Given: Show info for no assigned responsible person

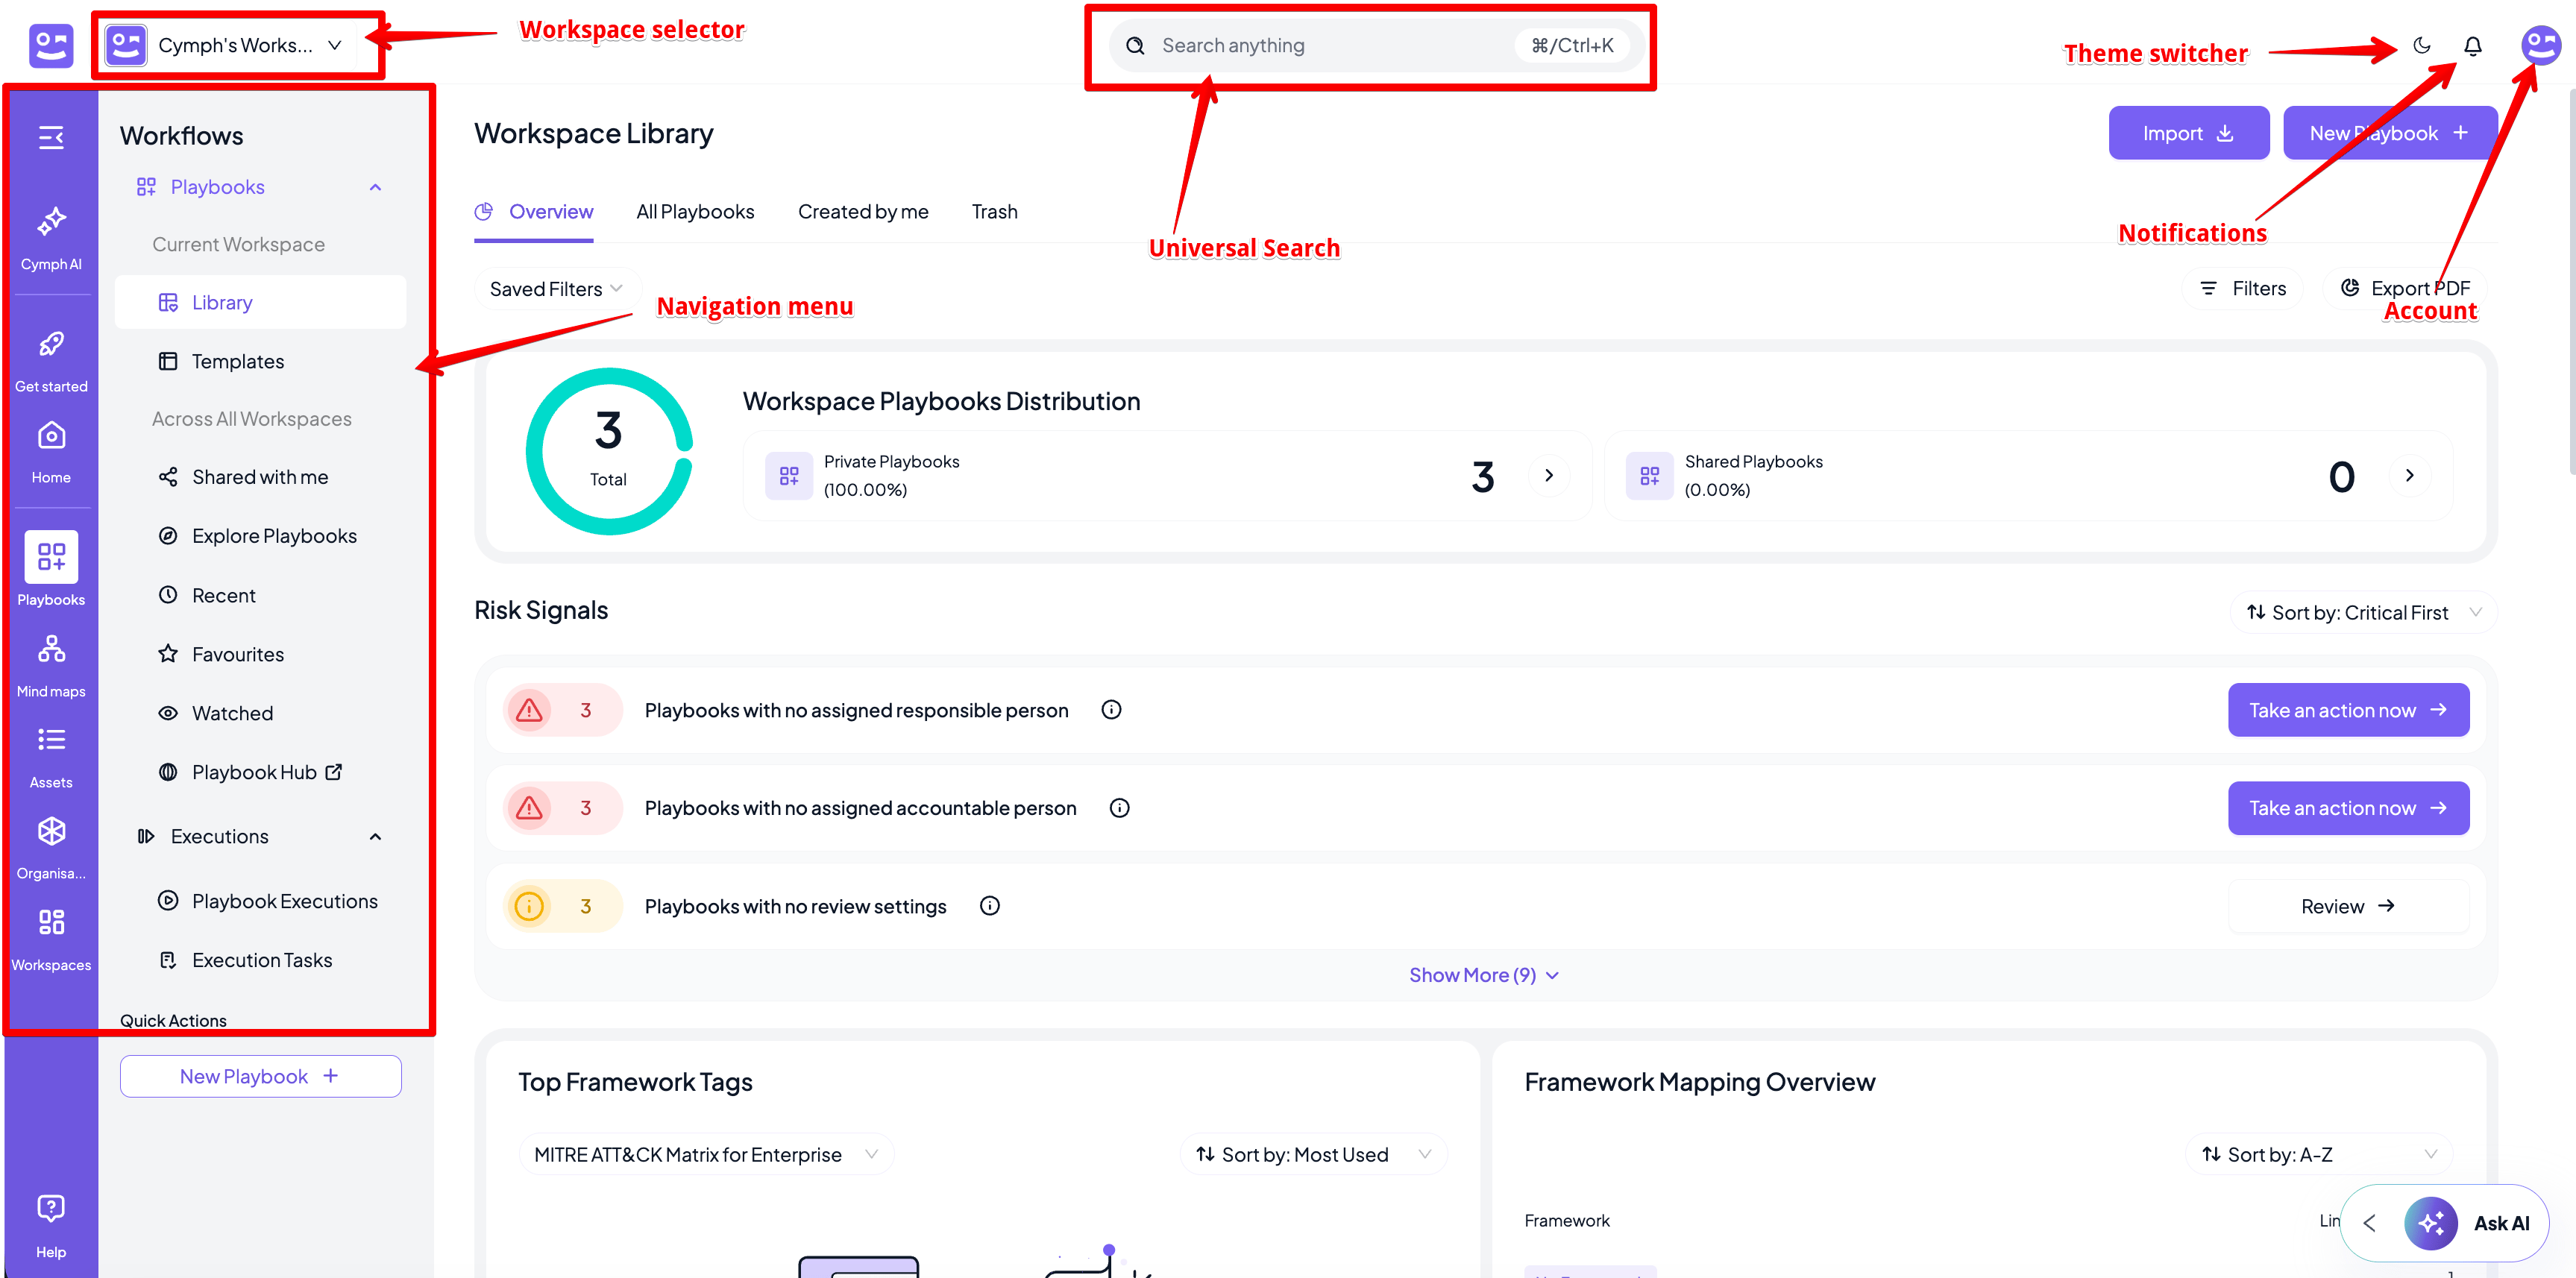Looking at the screenshot, I should coord(1111,710).
